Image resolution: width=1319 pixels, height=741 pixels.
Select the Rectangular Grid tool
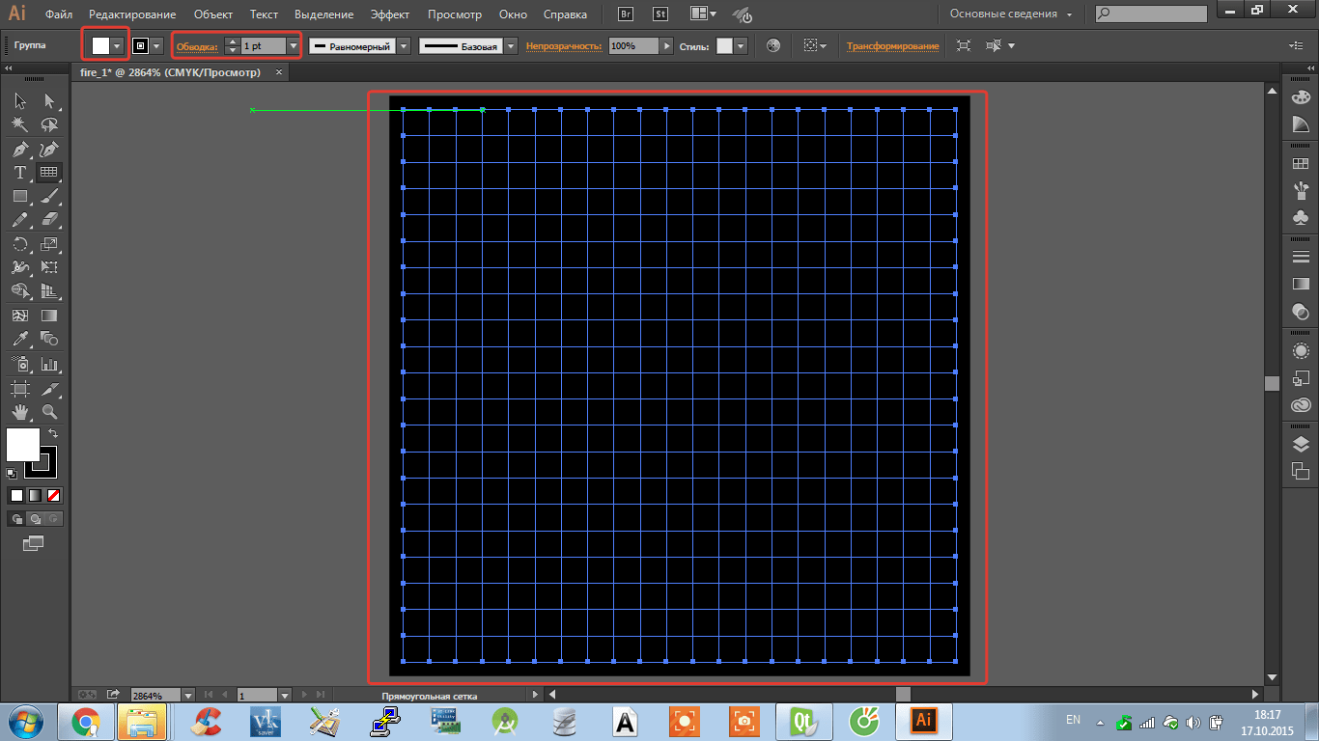(x=49, y=173)
